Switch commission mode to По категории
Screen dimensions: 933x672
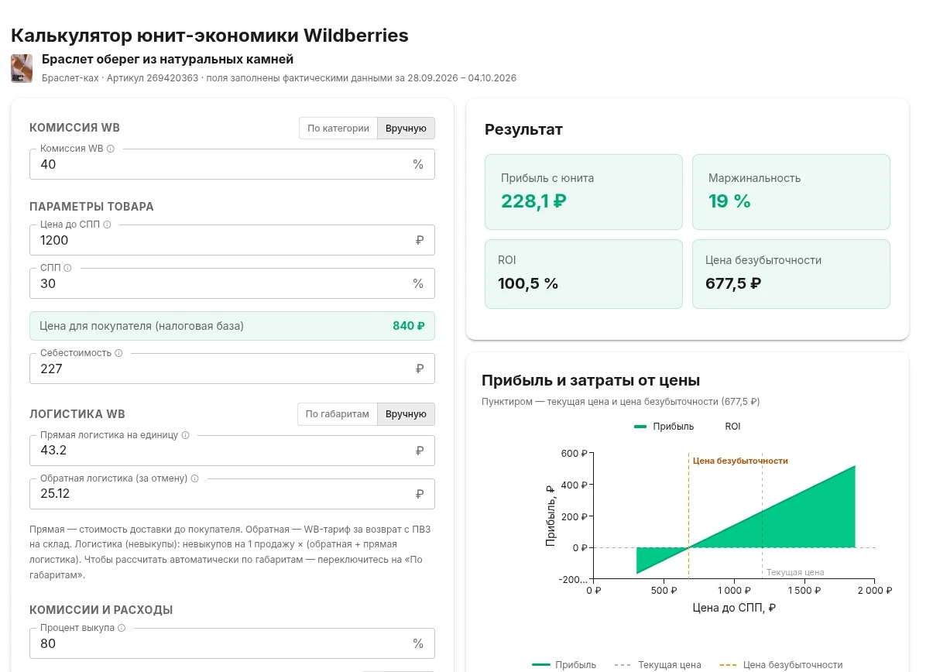[x=338, y=129]
